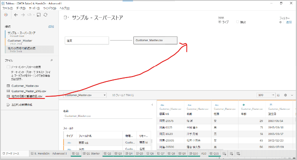Click the 名前 column header in the grid
Image resolution: width=297 pixels, height=160 pixels.
pyautogui.click(x=189, y=114)
